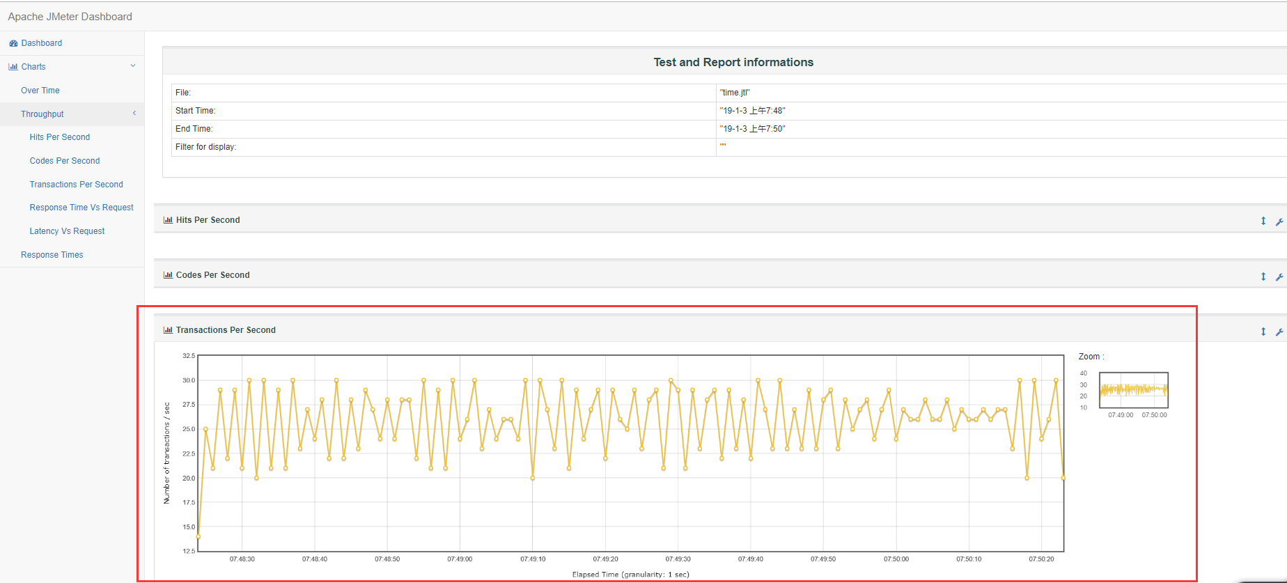Screen dimensions: 1287x583
Task: Click the Dashboard gauge icon
Action: (13, 43)
